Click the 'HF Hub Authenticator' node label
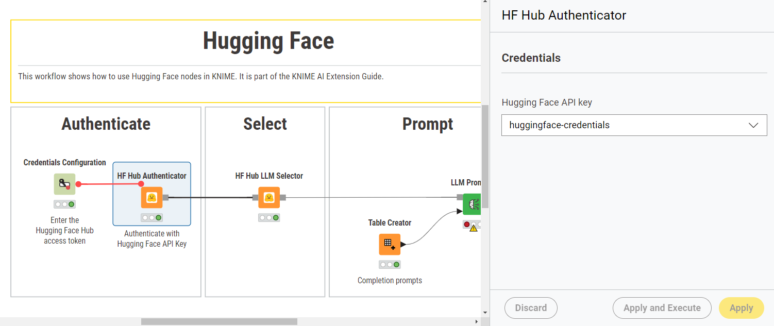The width and height of the screenshot is (774, 326). point(152,176)
